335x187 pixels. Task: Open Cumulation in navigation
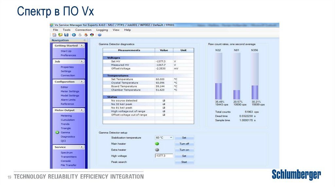[x=68, y=120]
